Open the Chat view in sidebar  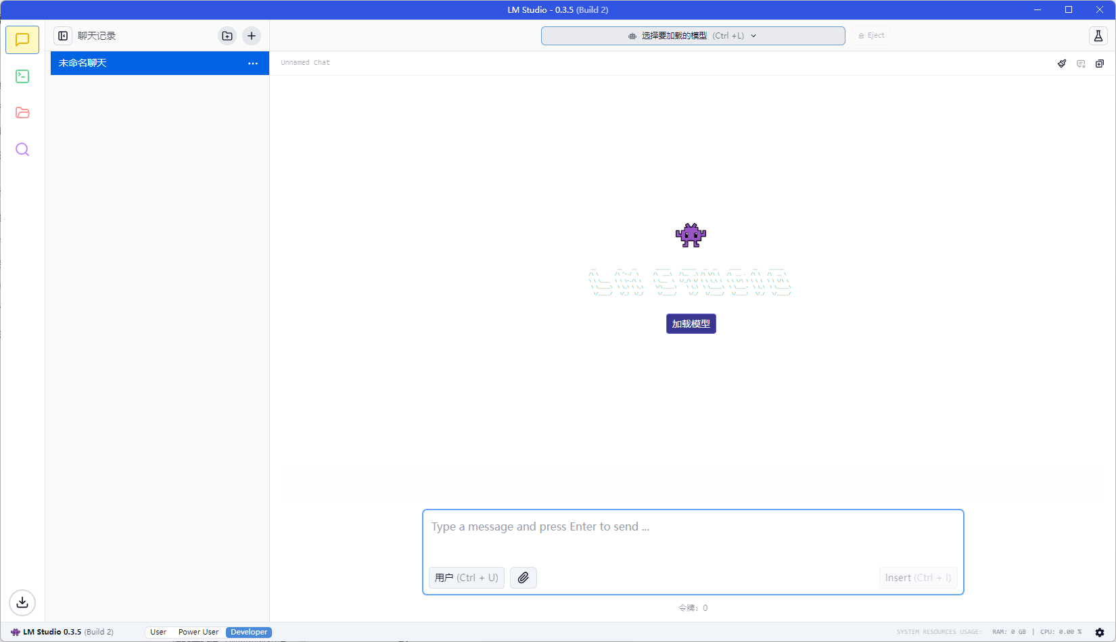coord(22,40)
